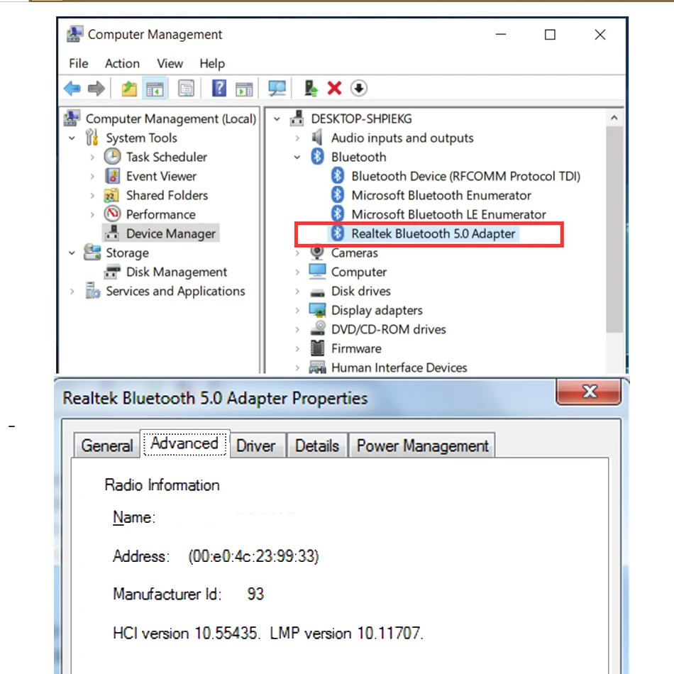674x674 pixels.
Task: Select Realtek Bluetooth 5.0 Adapter device
Action: coord(433,233)
